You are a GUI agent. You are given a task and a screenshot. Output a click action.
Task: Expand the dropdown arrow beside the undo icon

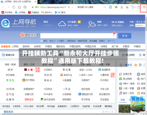(x=135, y=7)
